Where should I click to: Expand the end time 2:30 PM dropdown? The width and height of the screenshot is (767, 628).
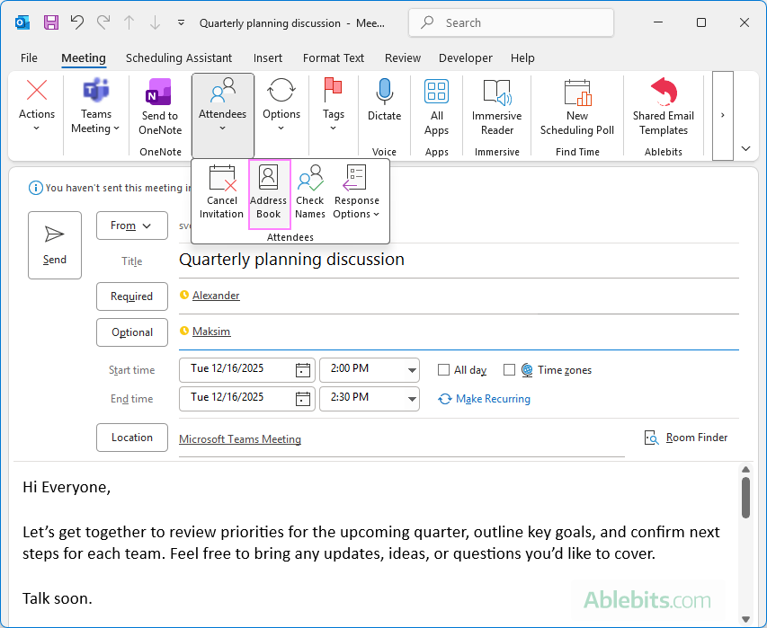[x=412, y=399]
